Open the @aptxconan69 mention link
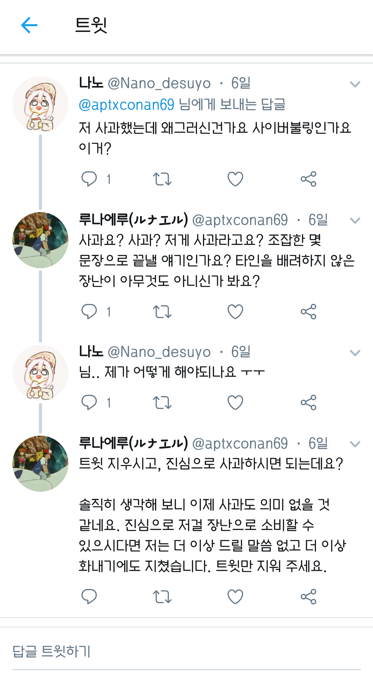Screen dimensions: 373x675 pos(126,105)
